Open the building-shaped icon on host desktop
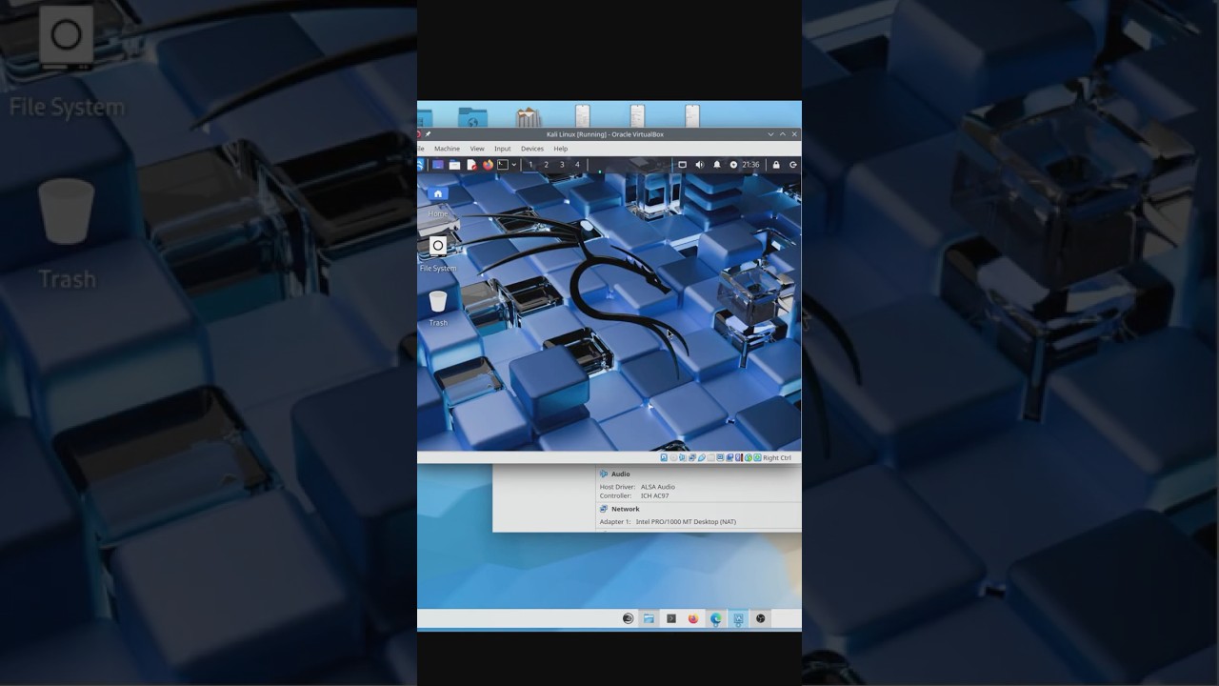Image resolution: width=1219 pixels, height=686 pixels. [x=528, y=115]
